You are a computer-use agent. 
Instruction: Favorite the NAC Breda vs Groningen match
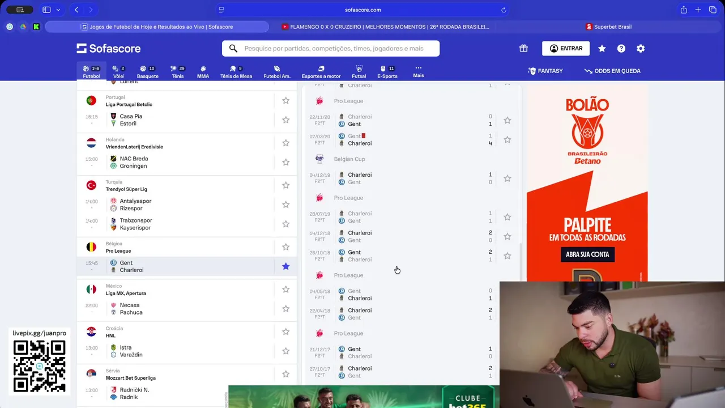(286, 162)
